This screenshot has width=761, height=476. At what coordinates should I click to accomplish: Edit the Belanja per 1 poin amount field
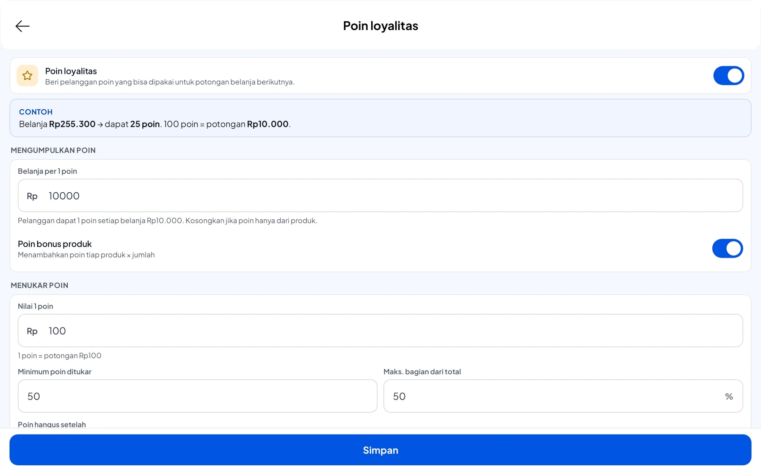pyautogui.click(x=380, y=195)
